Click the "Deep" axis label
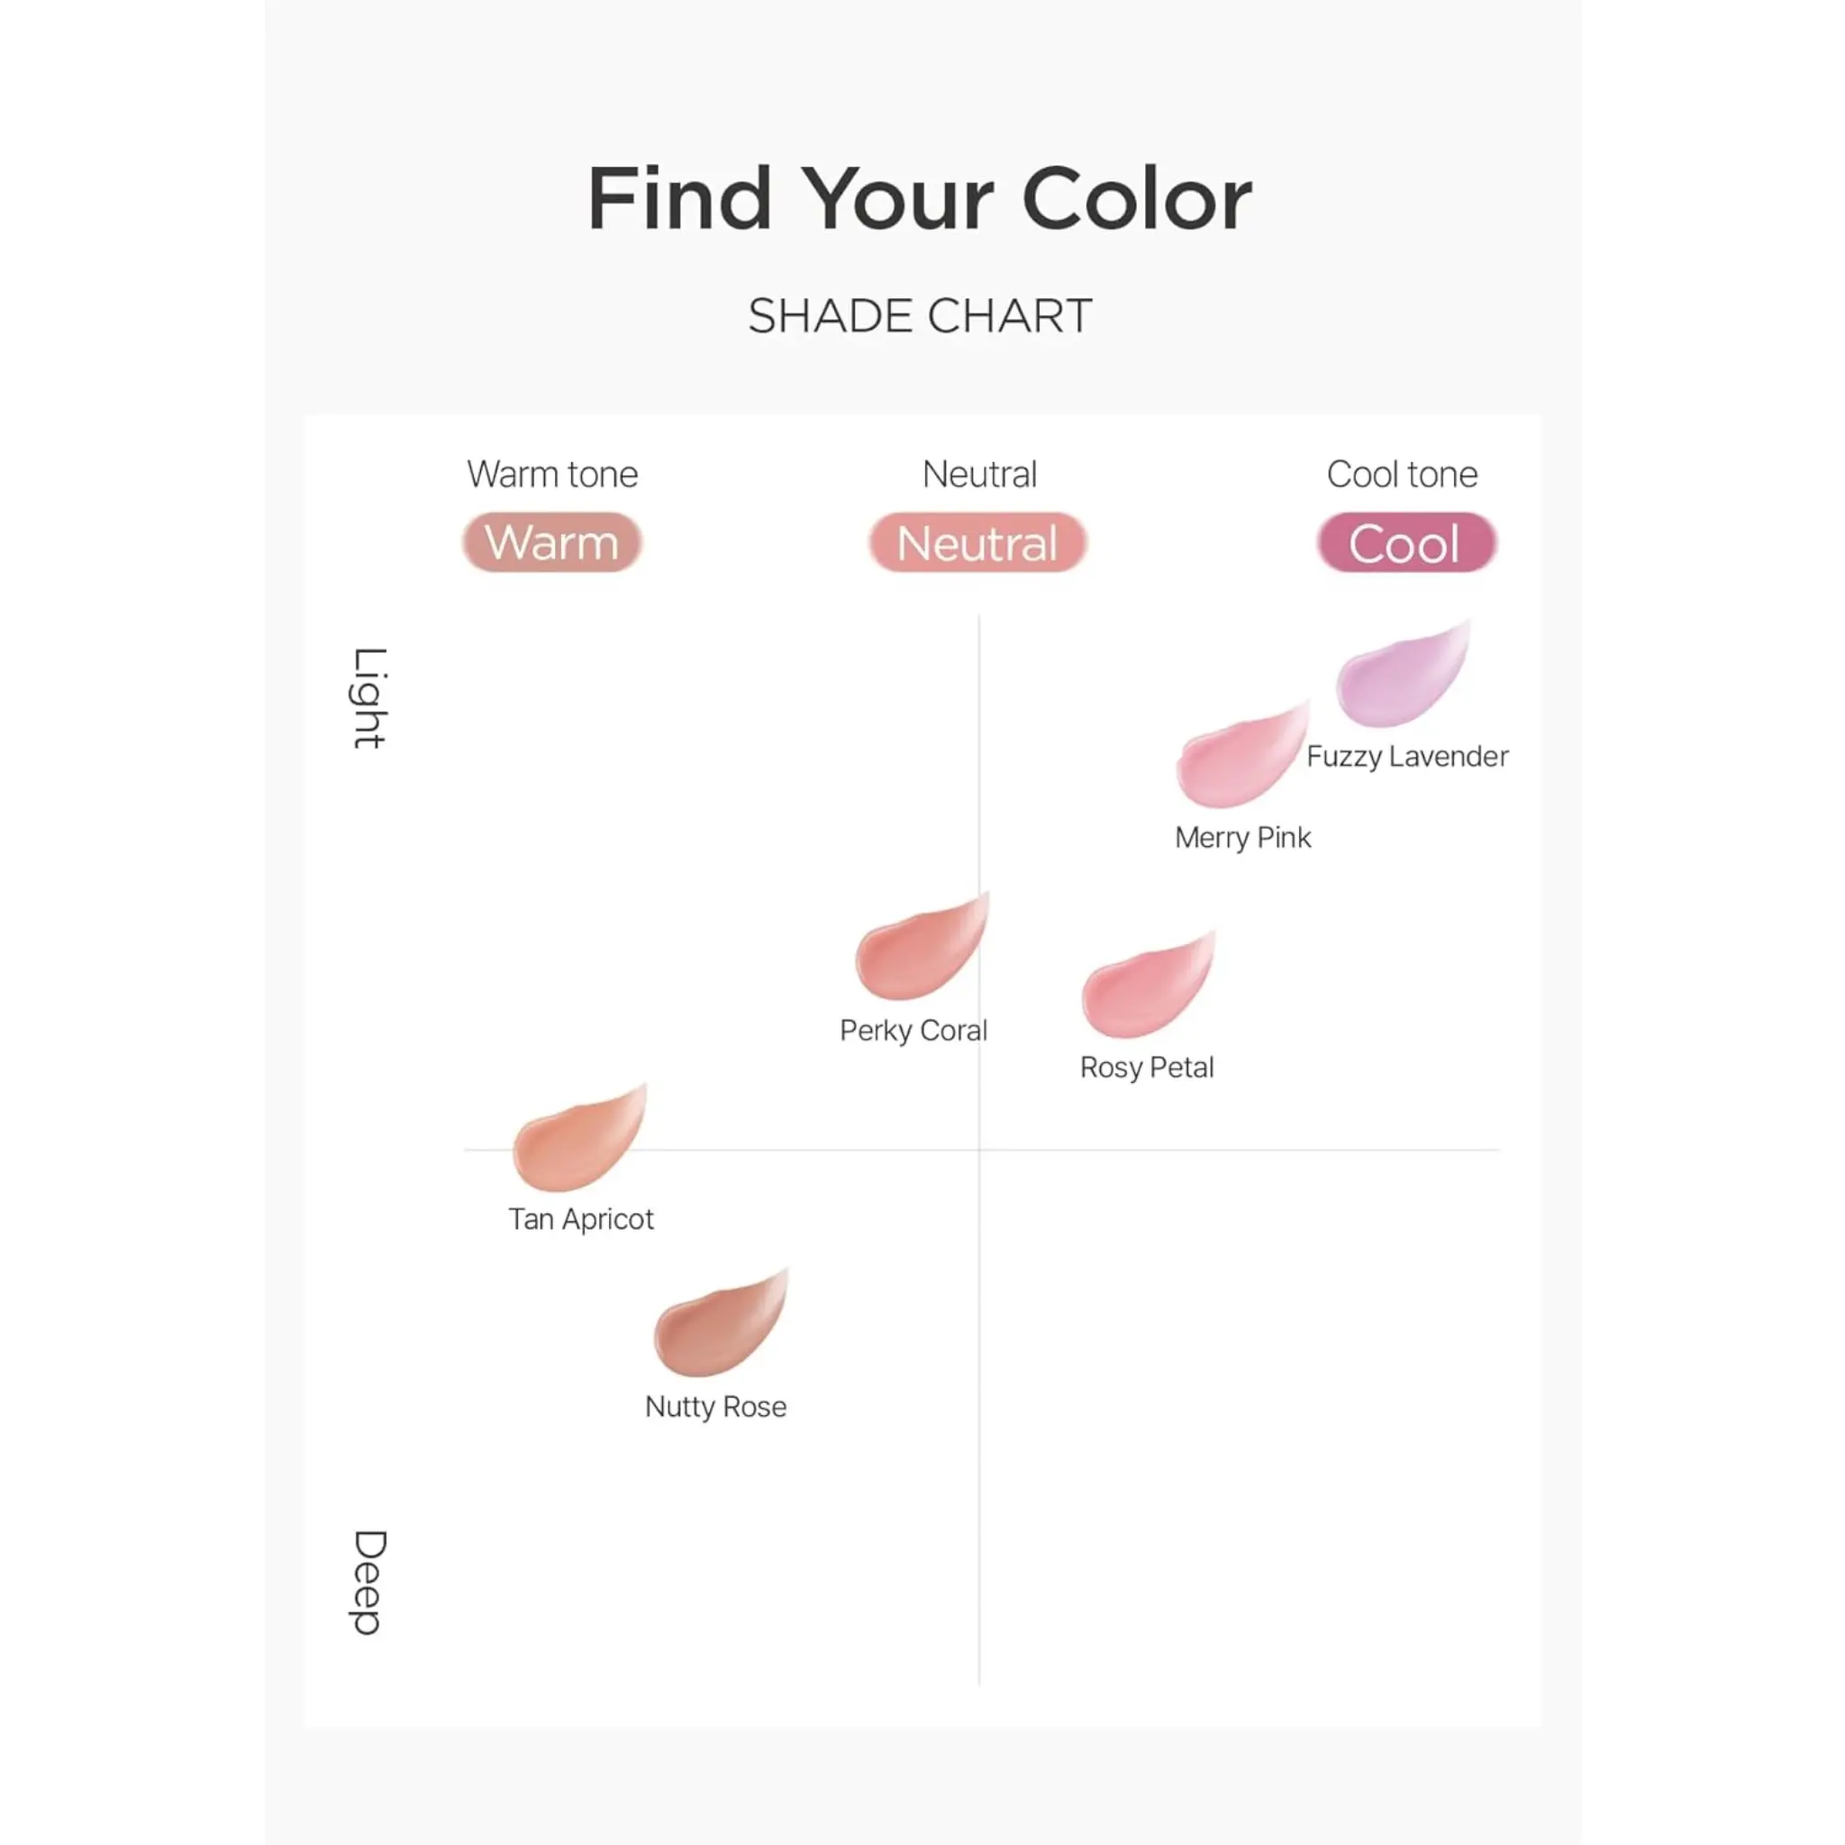Image resolution: width=1845 pixels, height=1845 pixels. click(x=368, y=1581)
